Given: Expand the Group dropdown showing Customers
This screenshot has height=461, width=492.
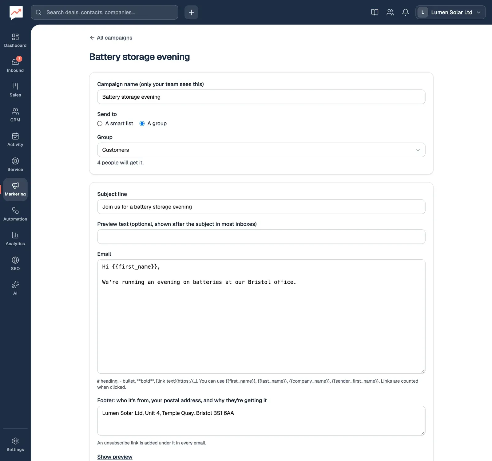Looking at the screenshot, I should click(x=261, y=150).
